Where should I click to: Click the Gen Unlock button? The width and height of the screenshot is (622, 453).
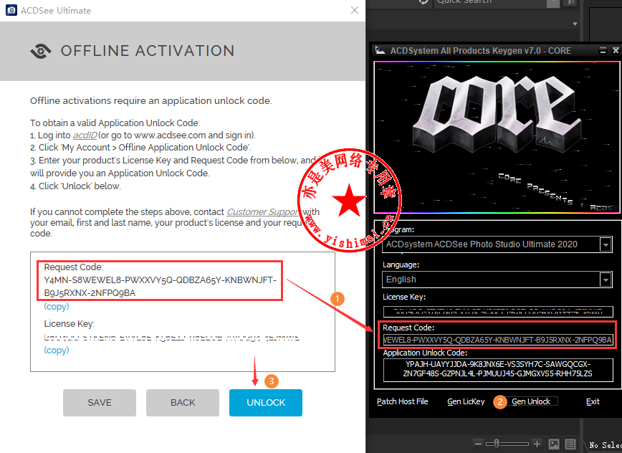tap(531, 401)
